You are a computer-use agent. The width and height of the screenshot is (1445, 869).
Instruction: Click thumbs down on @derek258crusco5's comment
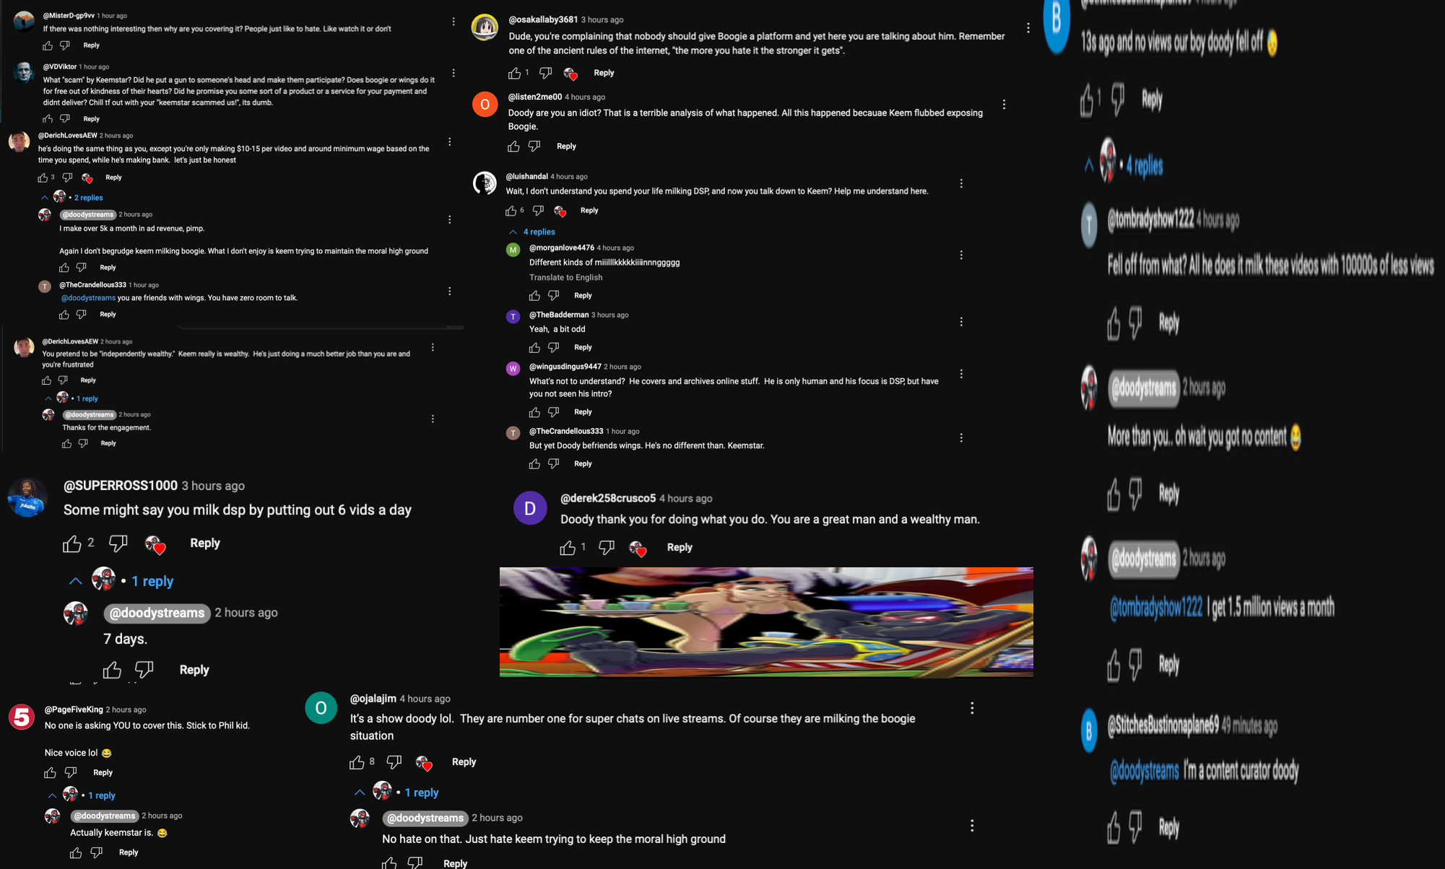pos(607,548)
